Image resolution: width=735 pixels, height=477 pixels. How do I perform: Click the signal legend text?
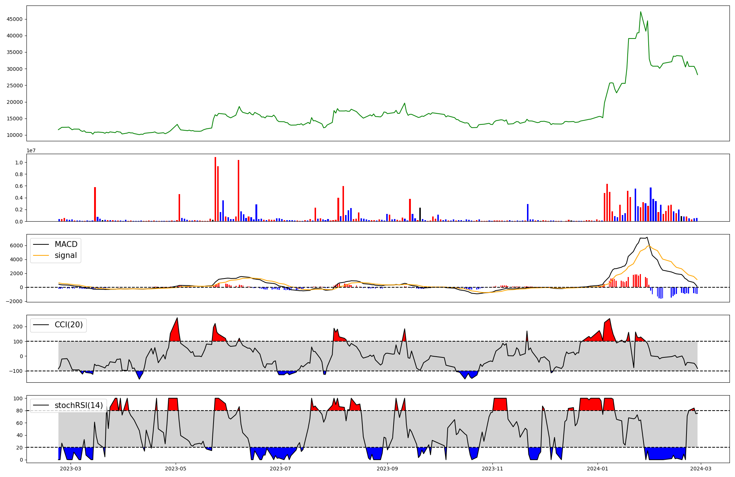point(66,255)
